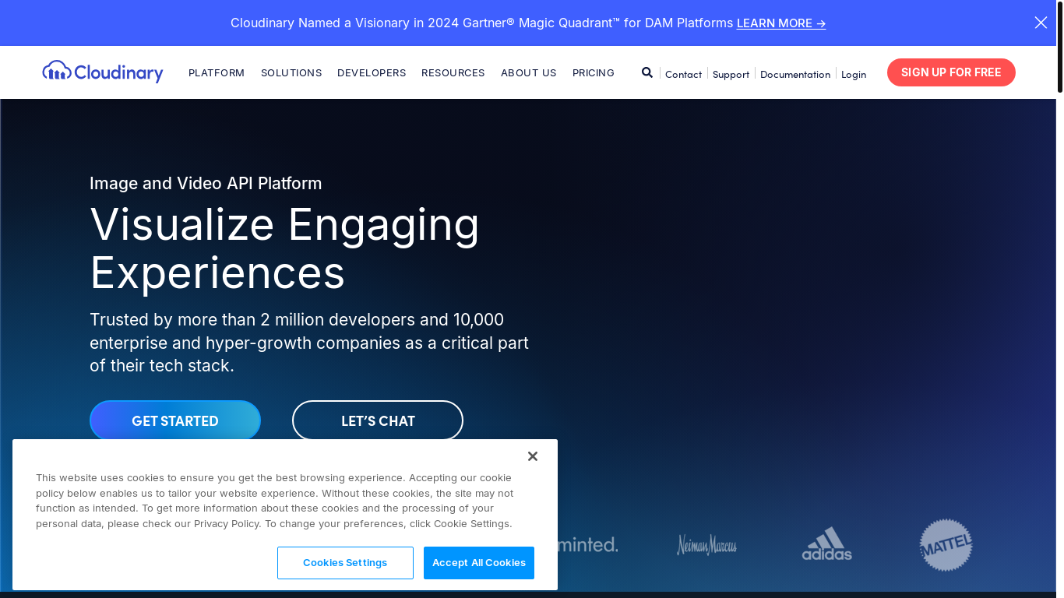Click 'Image and Video API Platform' text
This screenshot has height=598, width=1064.
[206, 183]
